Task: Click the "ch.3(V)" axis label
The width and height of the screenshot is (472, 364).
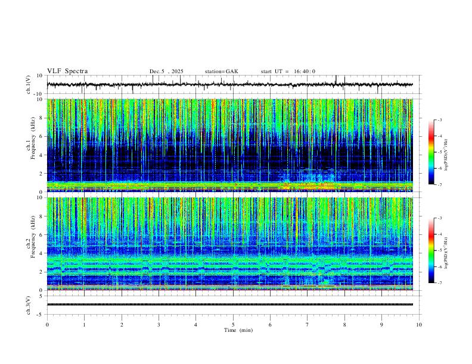Action: [x=29, y=305]
